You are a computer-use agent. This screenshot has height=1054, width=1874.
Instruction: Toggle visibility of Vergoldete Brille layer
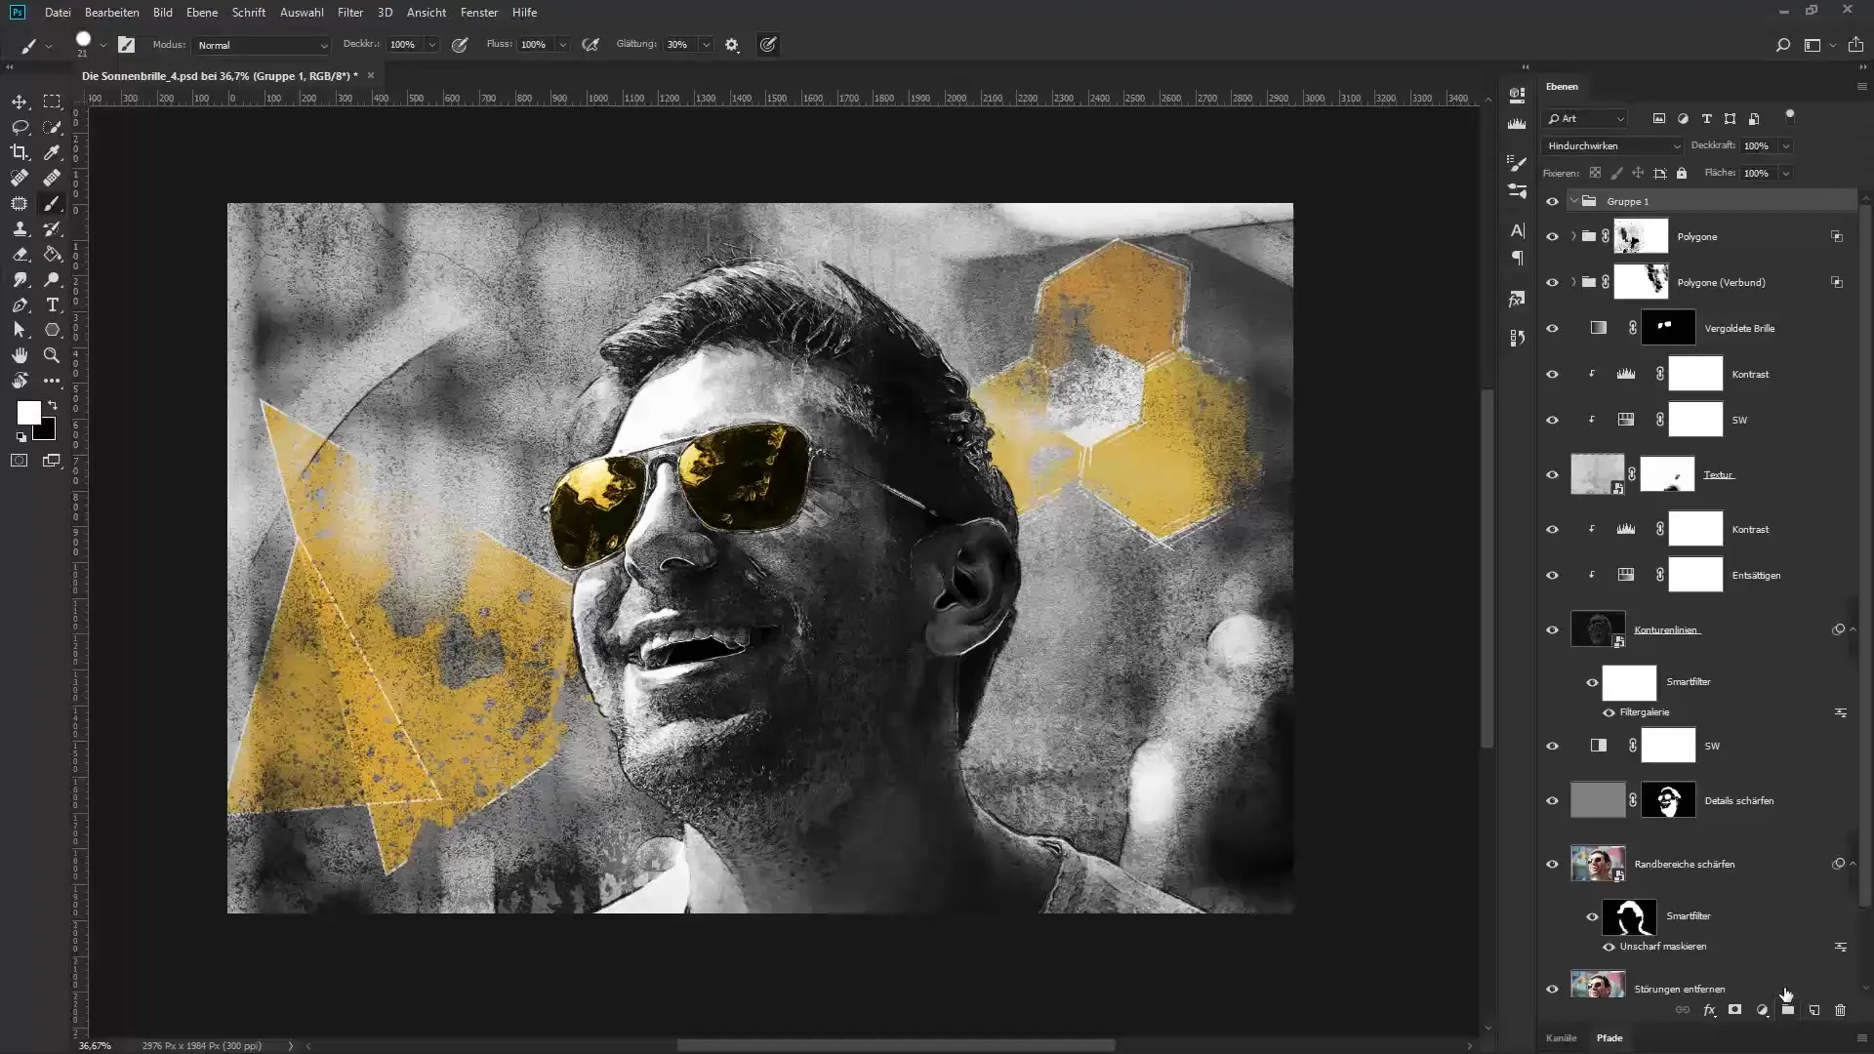[1552, 329]
